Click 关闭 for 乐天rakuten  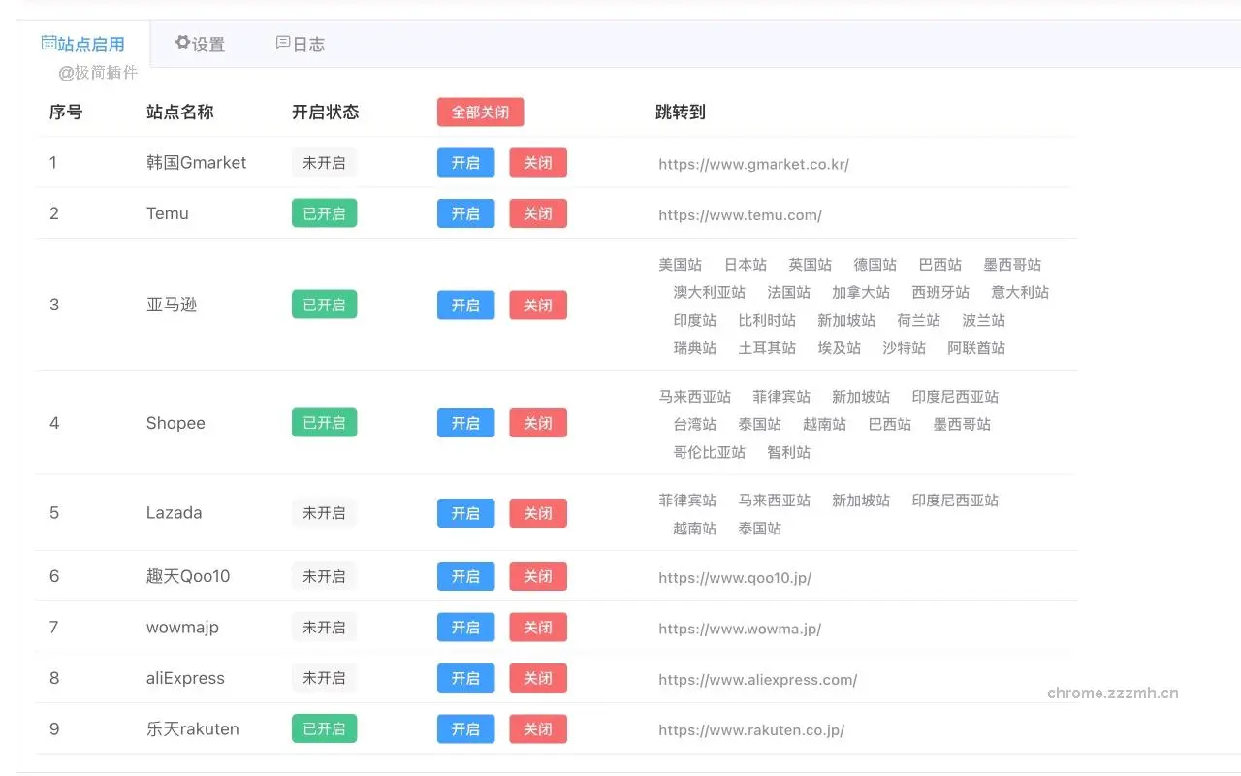click(537, 728)
